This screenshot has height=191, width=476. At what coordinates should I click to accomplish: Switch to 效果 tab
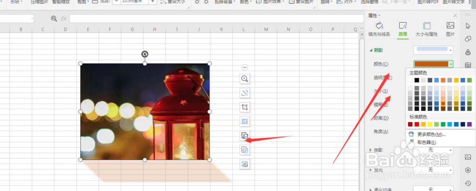(x=403, y=29)
